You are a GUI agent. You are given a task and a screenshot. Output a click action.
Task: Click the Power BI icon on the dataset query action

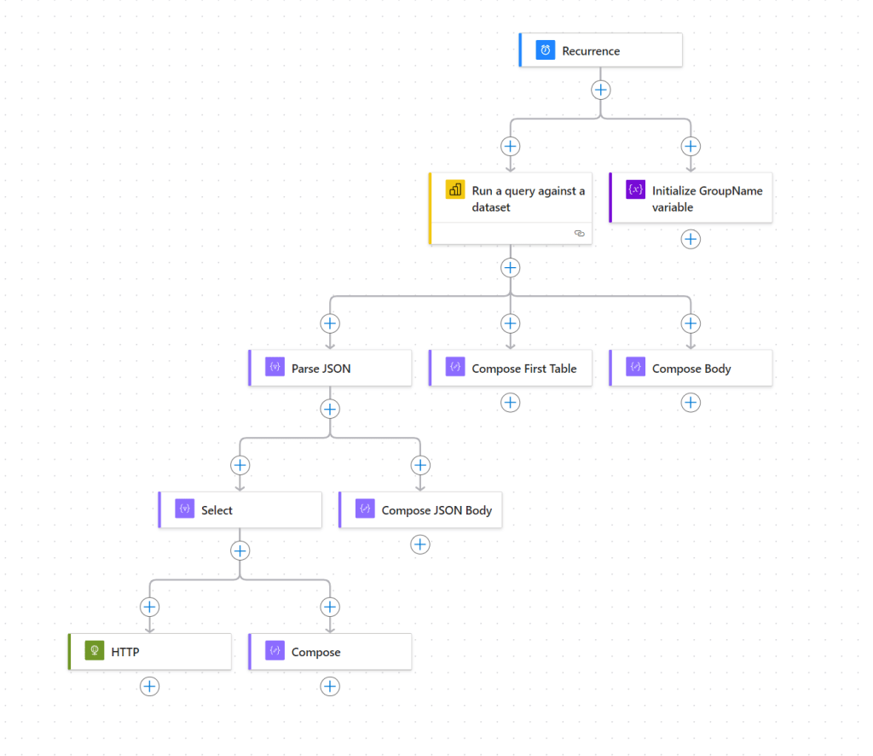pos(456,190)
